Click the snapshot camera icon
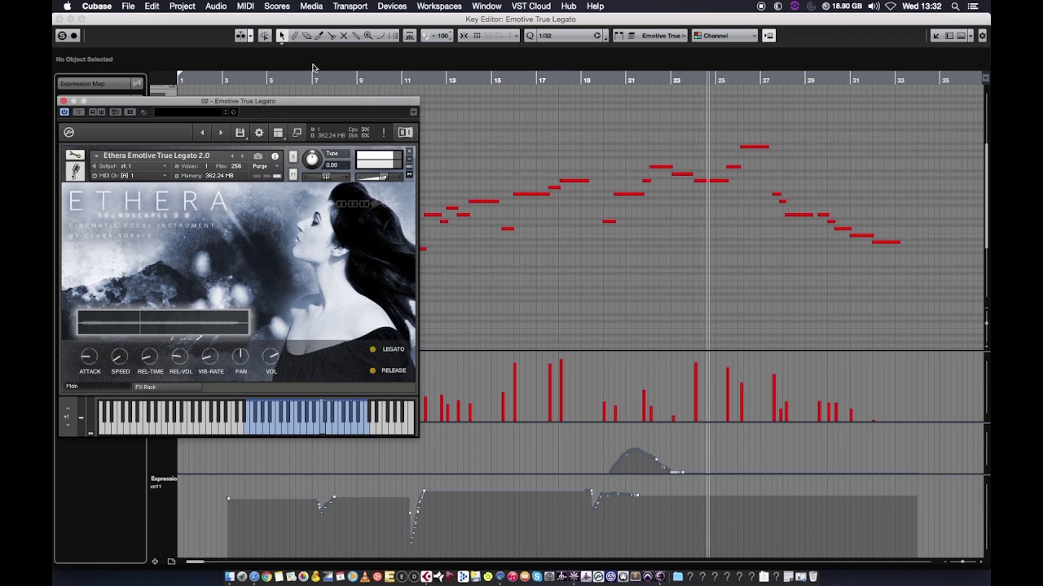The image size is (1043, 586). pos(257,156)
